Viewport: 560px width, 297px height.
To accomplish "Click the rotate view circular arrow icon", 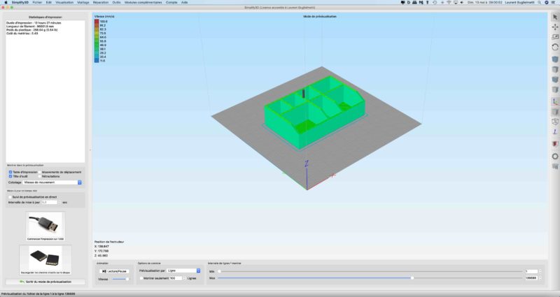I will 554,47.
